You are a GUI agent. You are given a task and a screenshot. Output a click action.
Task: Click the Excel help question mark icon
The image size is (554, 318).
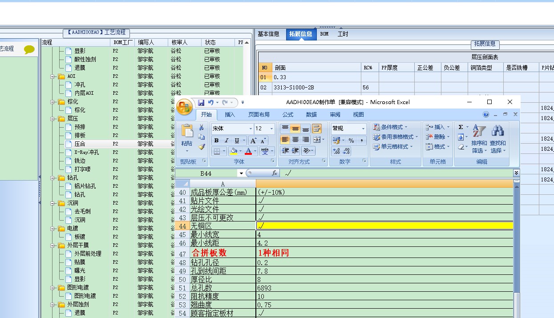[486, 114]
